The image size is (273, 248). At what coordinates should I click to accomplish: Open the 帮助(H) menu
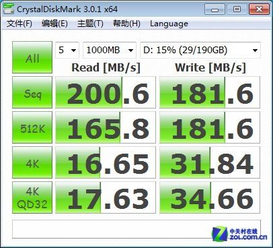point(126,24)
